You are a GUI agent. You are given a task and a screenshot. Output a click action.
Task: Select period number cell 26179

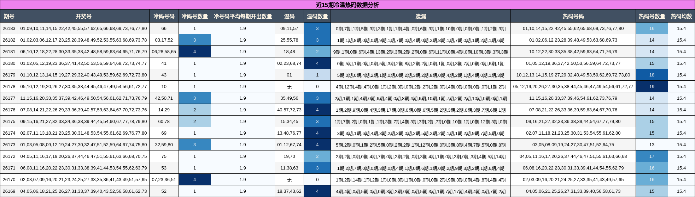[x=9, y=75]
